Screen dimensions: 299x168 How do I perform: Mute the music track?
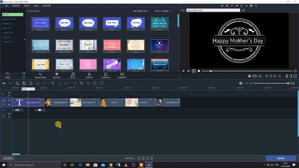coord(9,114)
